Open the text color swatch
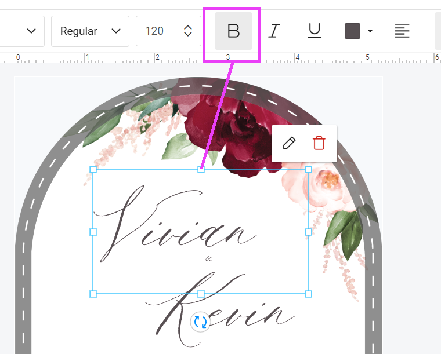Image resolution: width=441 pixels, height=354 pixels. (352, 31)
